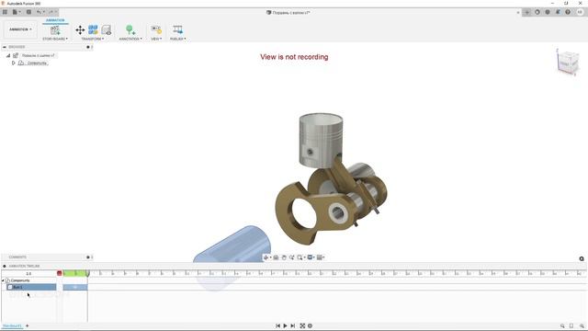Select the highlighted component row in timeline
Screen dimensions: 588x331
[31, 287]
